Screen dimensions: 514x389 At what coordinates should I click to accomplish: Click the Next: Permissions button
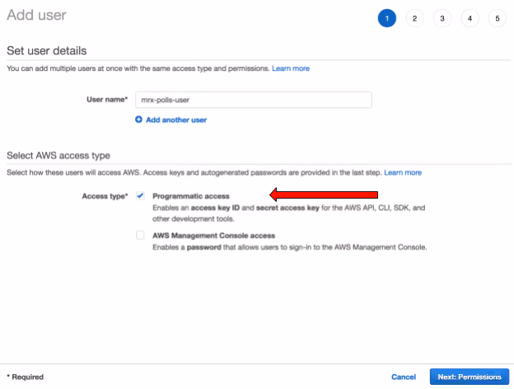(x=470, y=377)
